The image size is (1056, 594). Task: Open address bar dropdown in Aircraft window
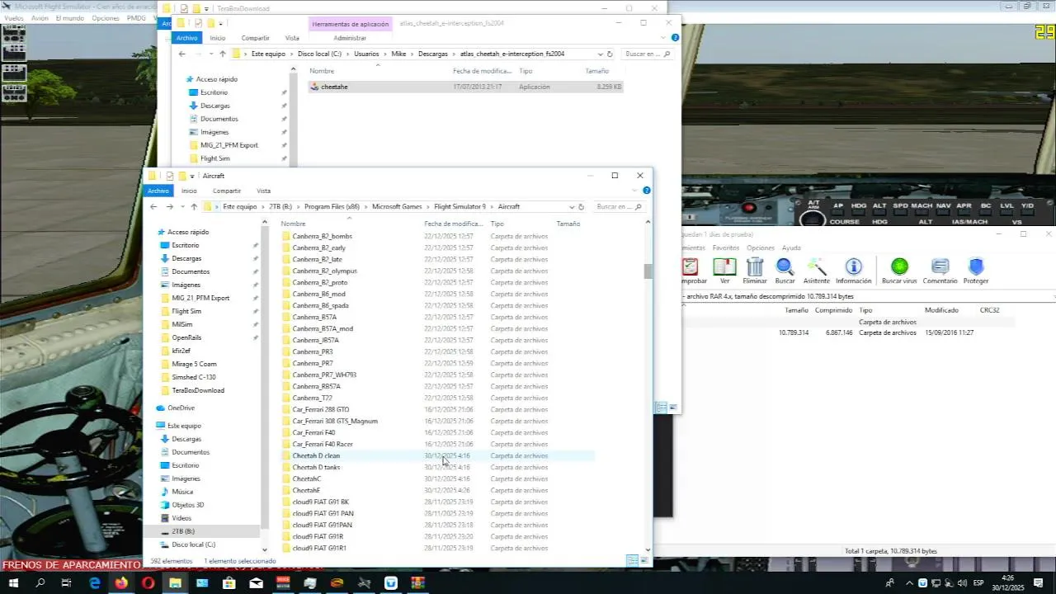click(572, 206)
